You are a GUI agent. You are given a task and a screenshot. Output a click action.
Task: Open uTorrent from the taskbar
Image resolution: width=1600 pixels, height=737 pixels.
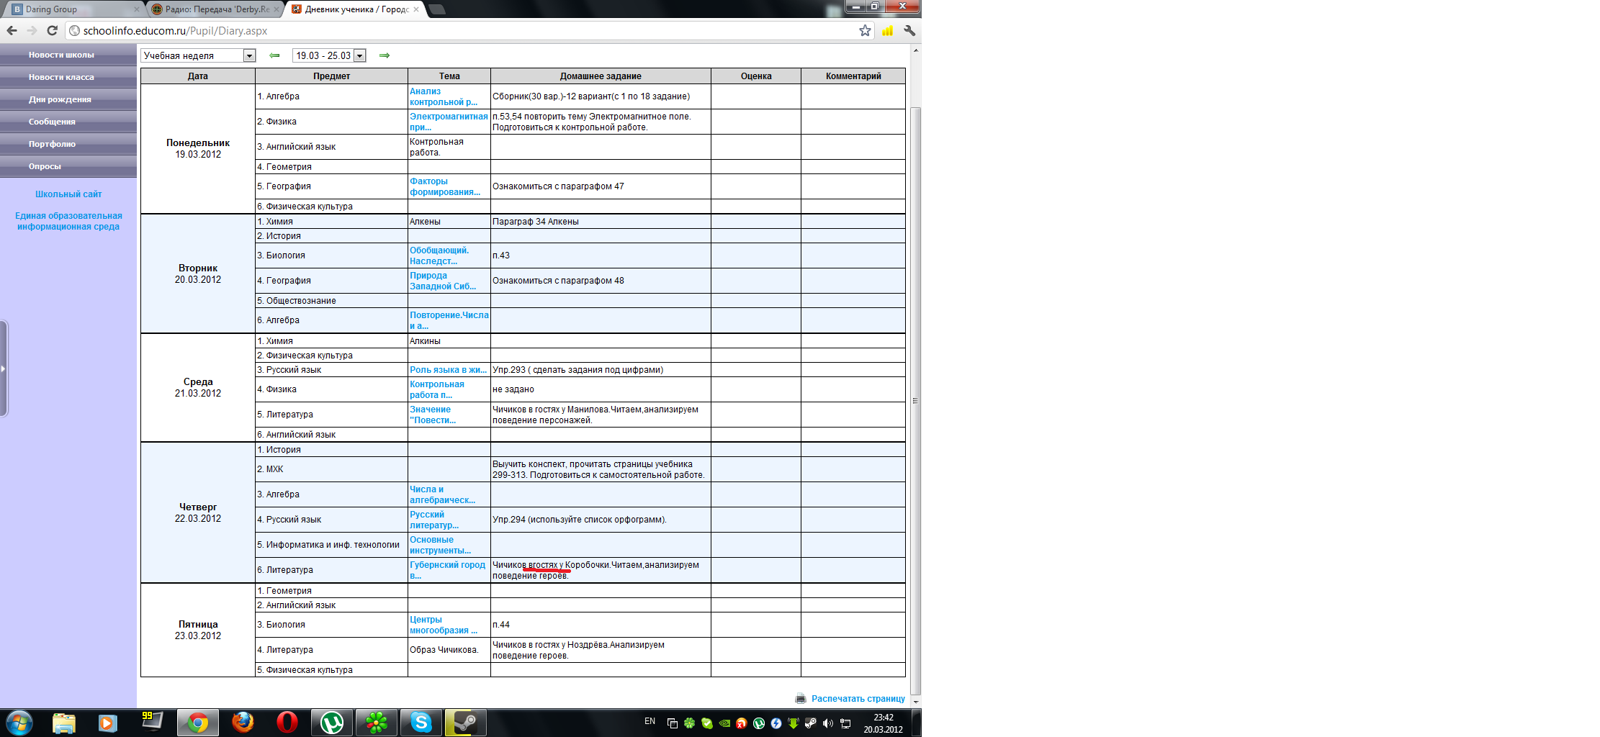[332, 723]
